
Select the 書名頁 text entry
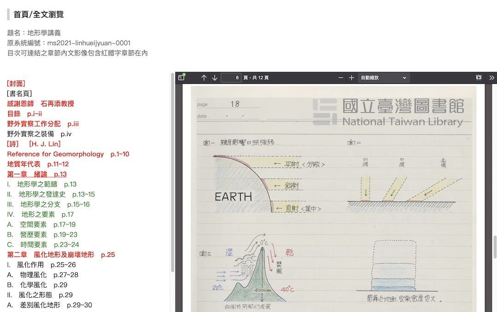click(x=19, y=93)
